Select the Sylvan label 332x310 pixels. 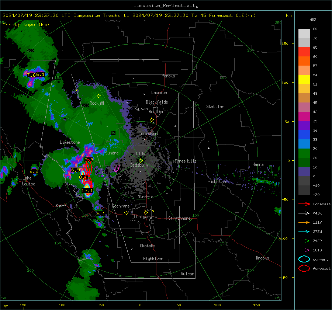141,109
